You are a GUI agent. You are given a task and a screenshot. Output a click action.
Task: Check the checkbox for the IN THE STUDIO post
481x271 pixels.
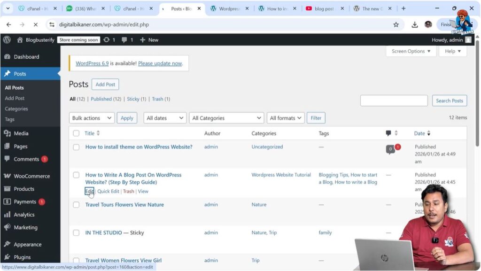click(x=76, y=232)
